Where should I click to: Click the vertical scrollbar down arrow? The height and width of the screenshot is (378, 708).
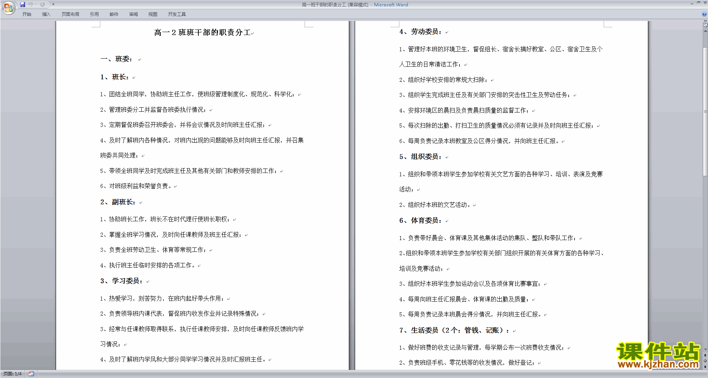pyautogui.click(x=705, y=349)
